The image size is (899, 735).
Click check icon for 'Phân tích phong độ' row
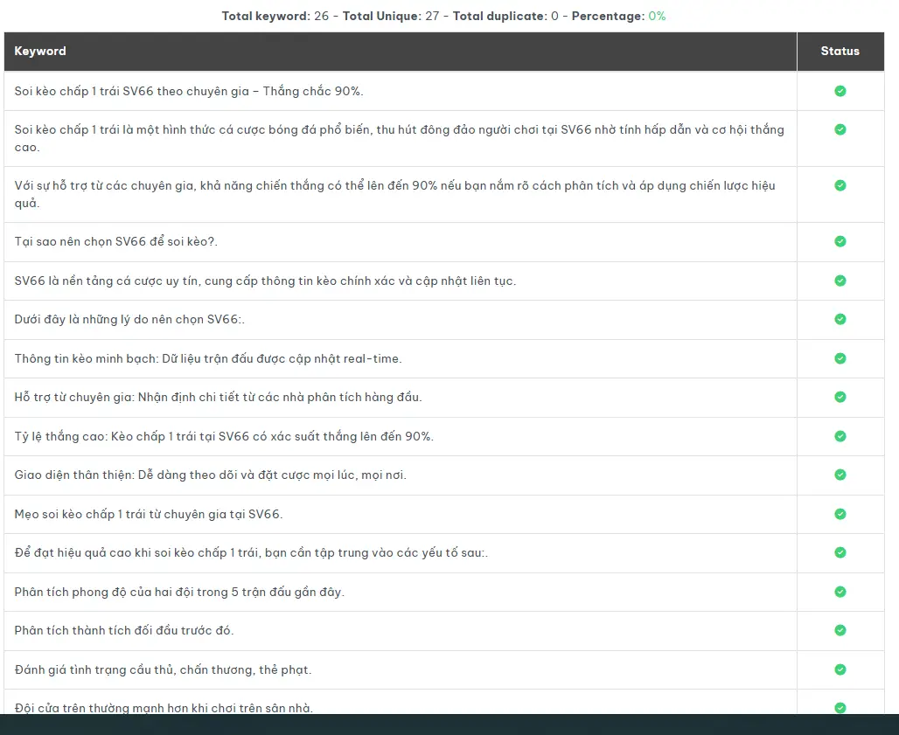coord(840,592)
